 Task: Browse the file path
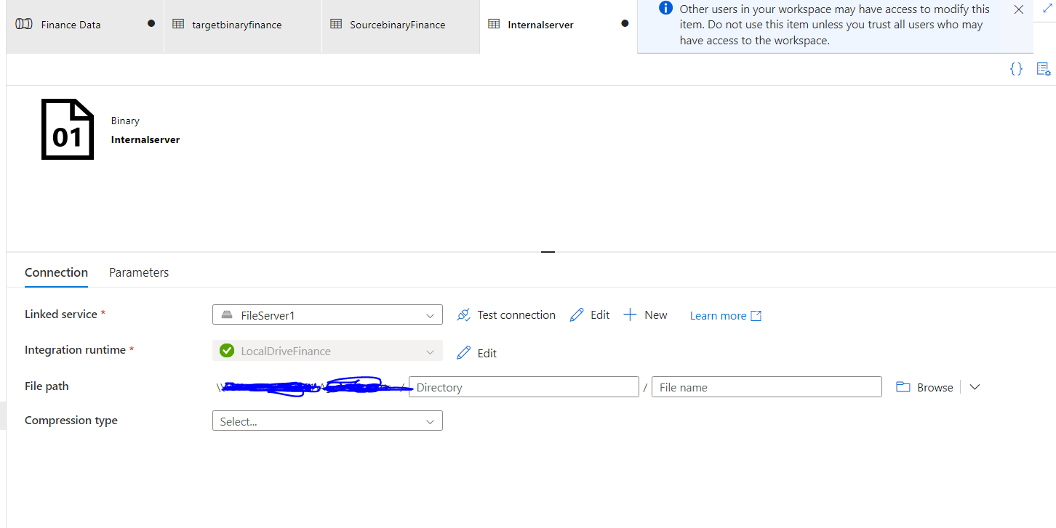coord(924,386)
